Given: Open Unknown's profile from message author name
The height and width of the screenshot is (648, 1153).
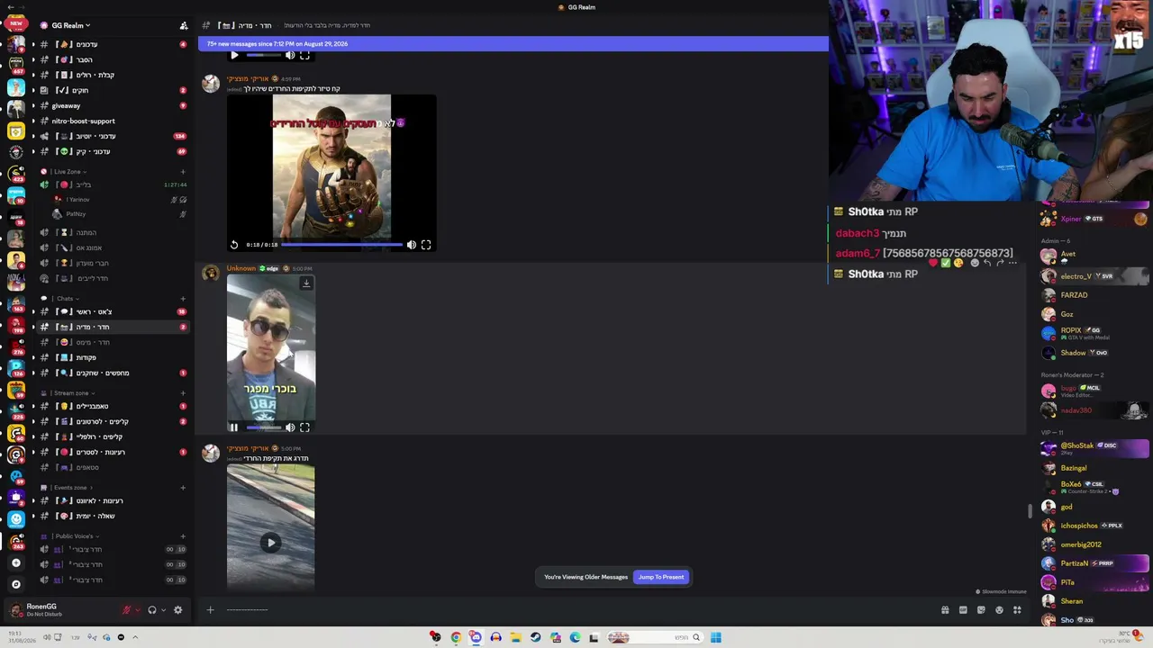Looking at the screenshot, I should pyautogui.click(x=241, y=268).
